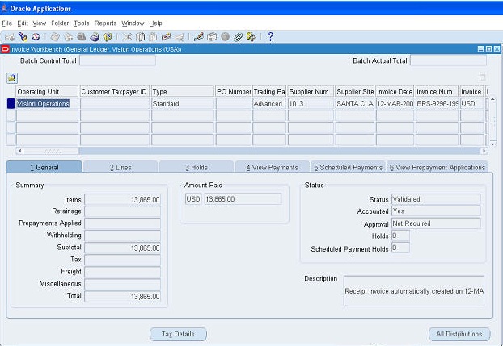Click the Items amount field
Screen dimensions: 503x346
(x=123, y=200)
